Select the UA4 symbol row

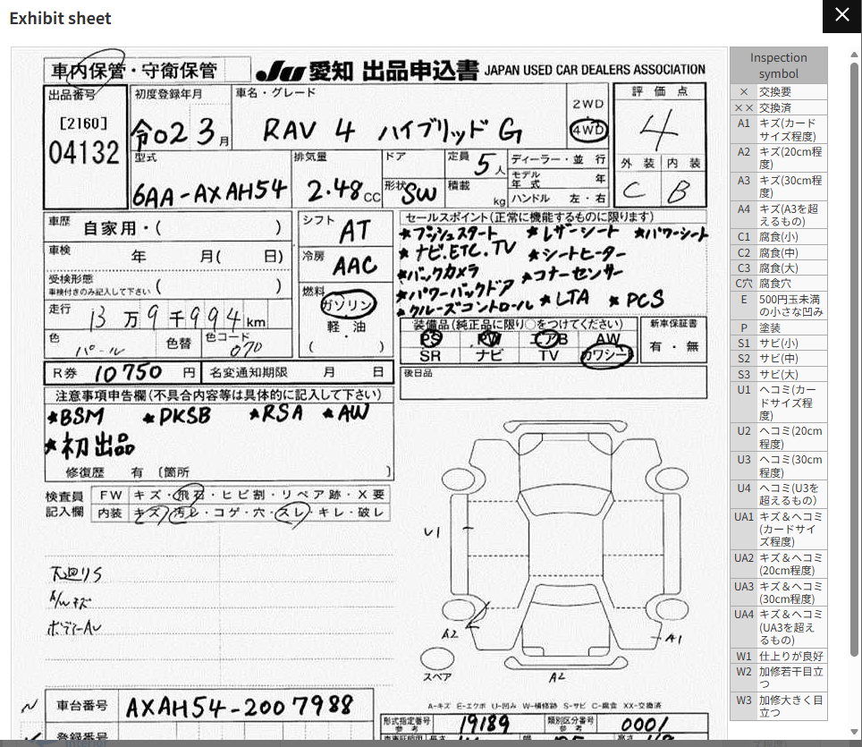pos(779,627)
